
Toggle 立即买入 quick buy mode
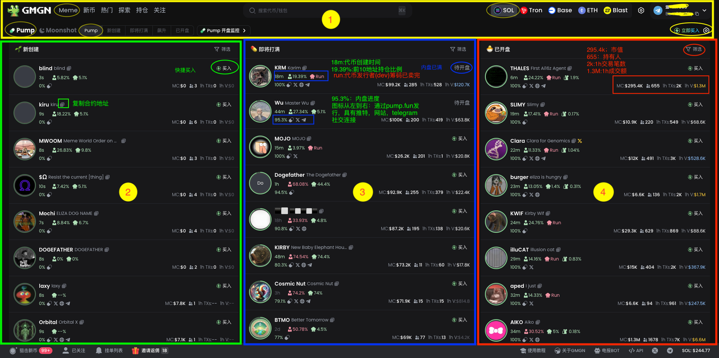(687, 31)
